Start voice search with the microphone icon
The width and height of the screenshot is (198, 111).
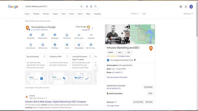click(x=87, y=6)
